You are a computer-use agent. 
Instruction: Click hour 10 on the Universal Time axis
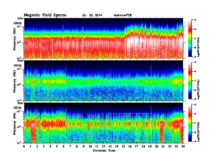pyautogui.click(x=90, y=147)
